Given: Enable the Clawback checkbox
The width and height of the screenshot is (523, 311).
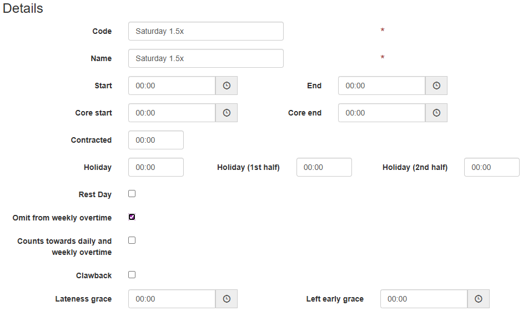Looking at the screenshot, I should pos(132,275).
